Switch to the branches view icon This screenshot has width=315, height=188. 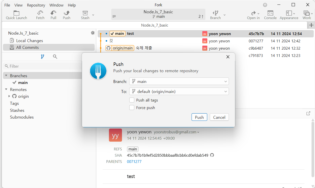(x=42, y=57)
